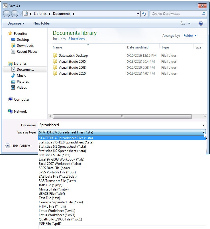Image resolution: width=210 pixels, height=229 pixels.
Task: Click the Recent Places icon
Action: [x=13, y=51]
